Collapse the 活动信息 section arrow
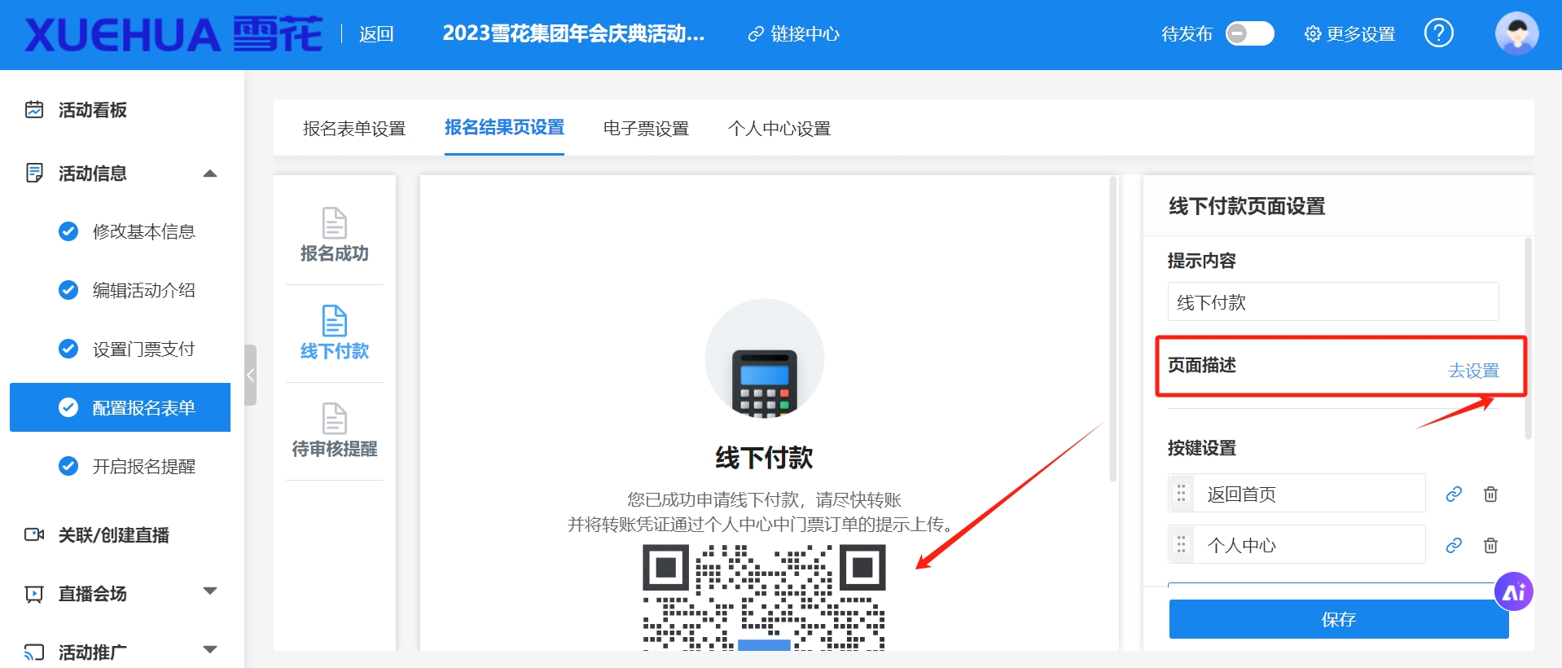 [x=210, y=173]
